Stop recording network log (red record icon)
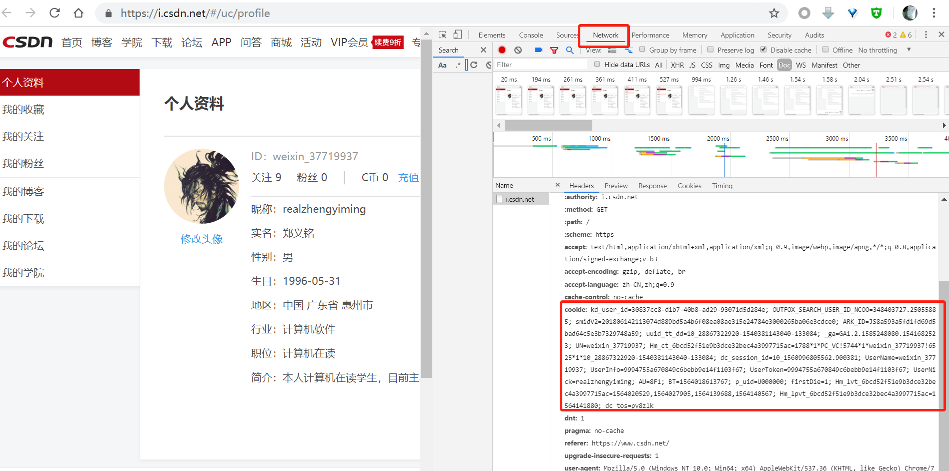Screen dimensions: 949x471 [x=502, y=50]
